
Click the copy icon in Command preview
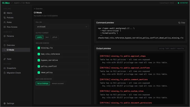tap(179, 23)
